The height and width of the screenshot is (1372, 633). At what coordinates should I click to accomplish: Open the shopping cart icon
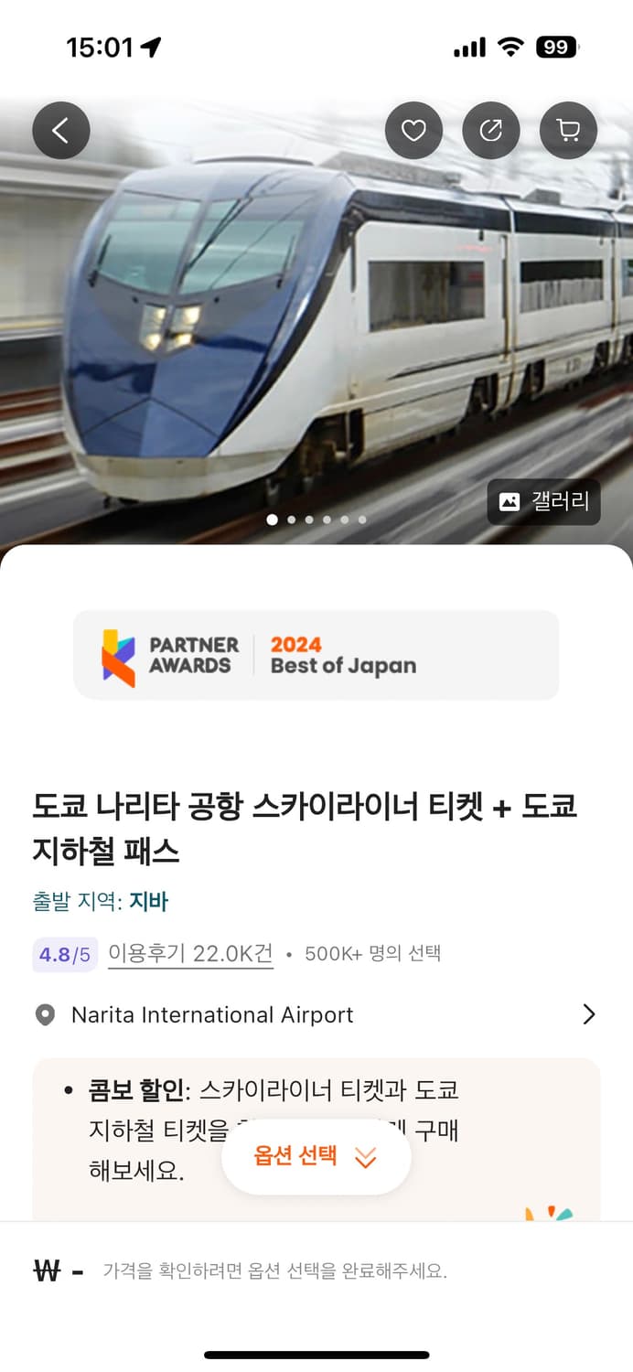568,131
